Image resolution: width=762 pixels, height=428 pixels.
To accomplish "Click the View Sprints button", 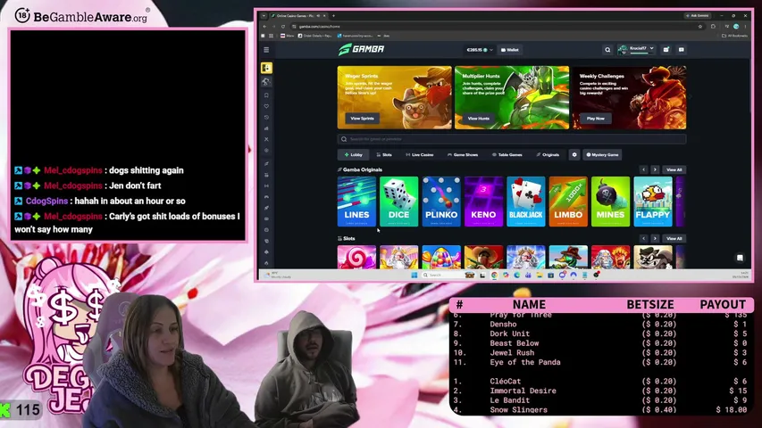I will [362, 119].
